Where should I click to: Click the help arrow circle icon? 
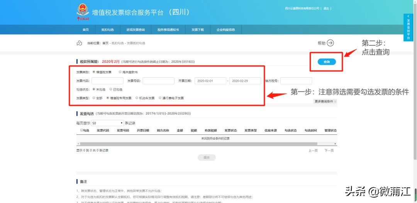point(330,43)
